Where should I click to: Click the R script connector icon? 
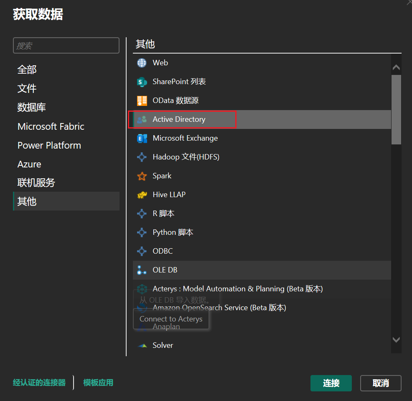(x=142, y=213)
